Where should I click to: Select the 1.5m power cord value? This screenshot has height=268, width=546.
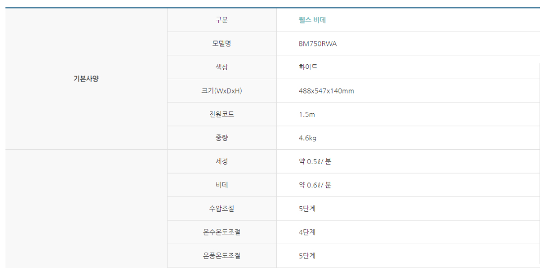pyautogui.click(x=306, y=114)
